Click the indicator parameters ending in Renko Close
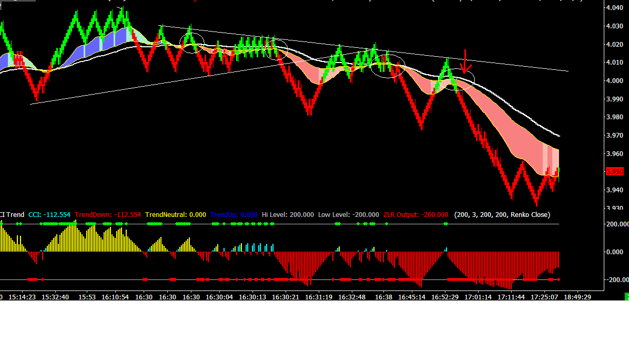629x353 pixels. click(x=502, y=215)
